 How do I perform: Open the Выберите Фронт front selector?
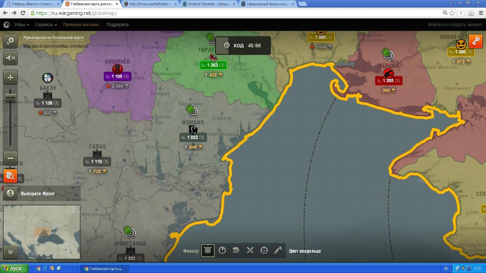38,193
